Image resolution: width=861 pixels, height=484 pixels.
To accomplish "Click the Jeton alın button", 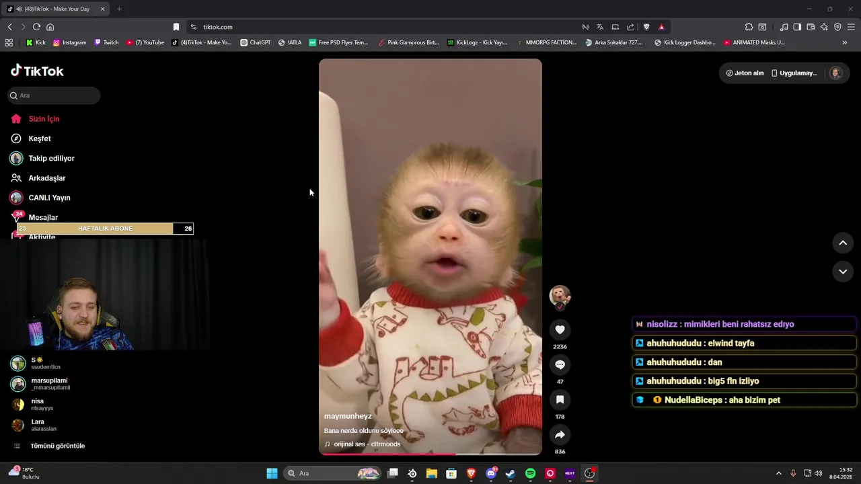I will (x=745, y=73).
